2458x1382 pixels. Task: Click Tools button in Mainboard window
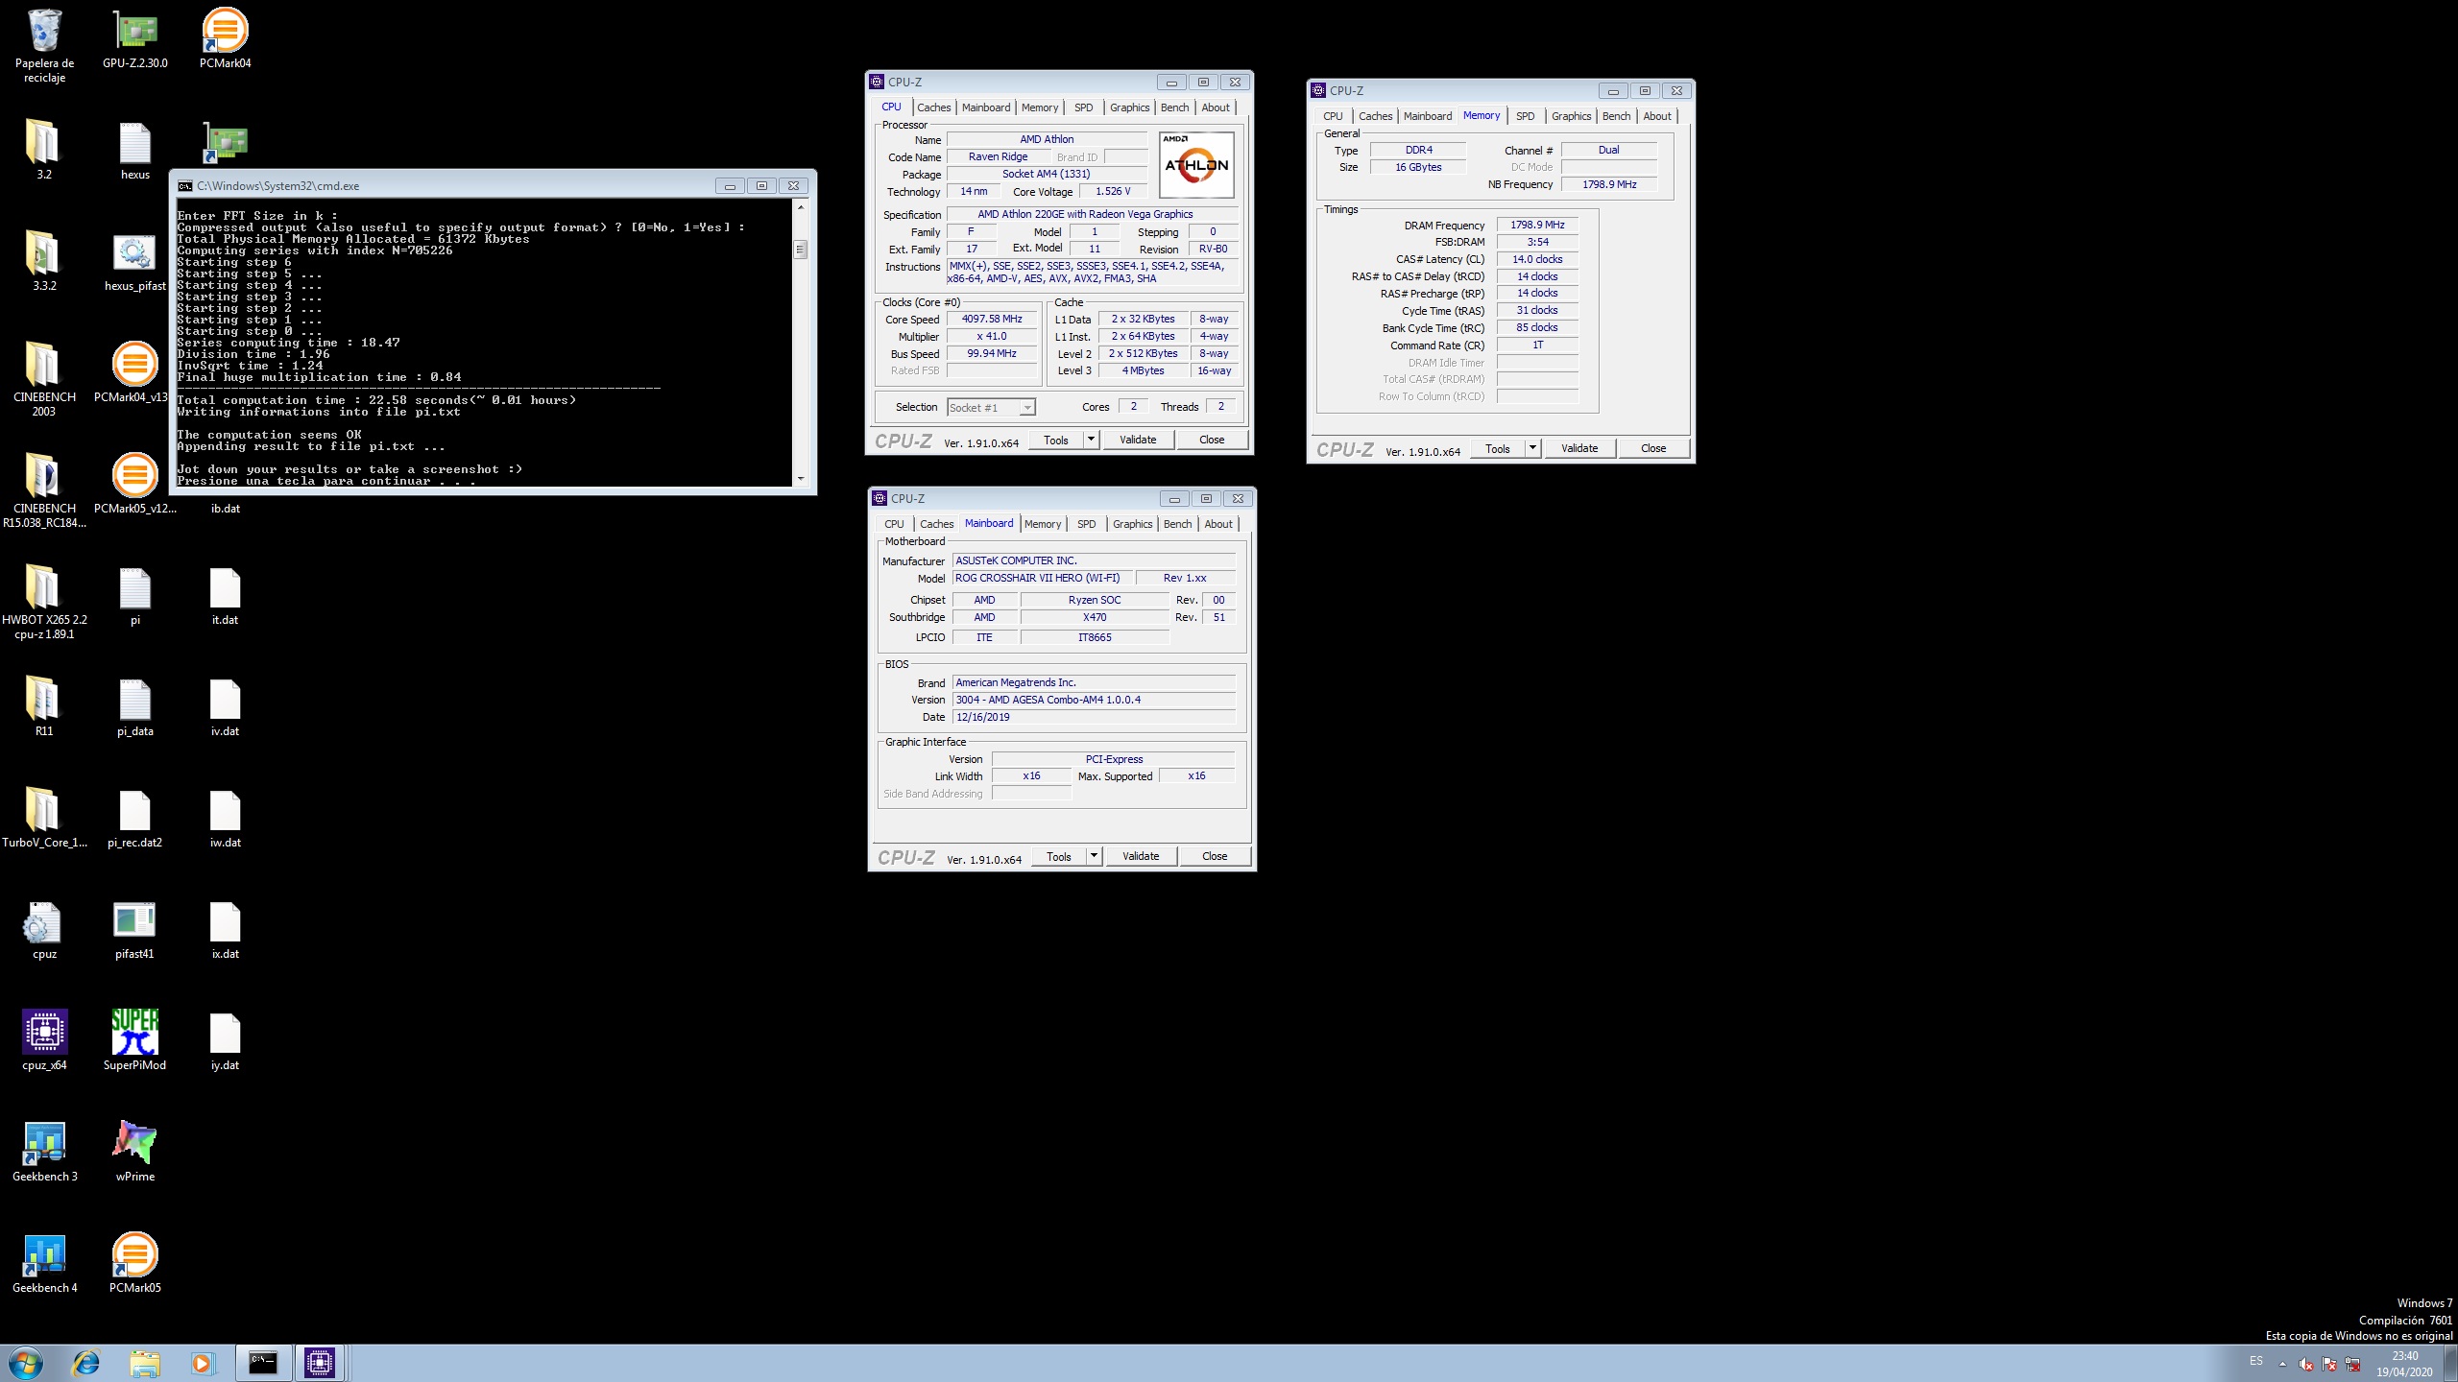[1059, 856]
